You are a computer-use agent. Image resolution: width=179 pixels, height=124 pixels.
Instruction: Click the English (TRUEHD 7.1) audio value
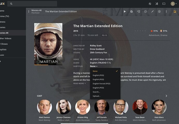pos(100,63)
